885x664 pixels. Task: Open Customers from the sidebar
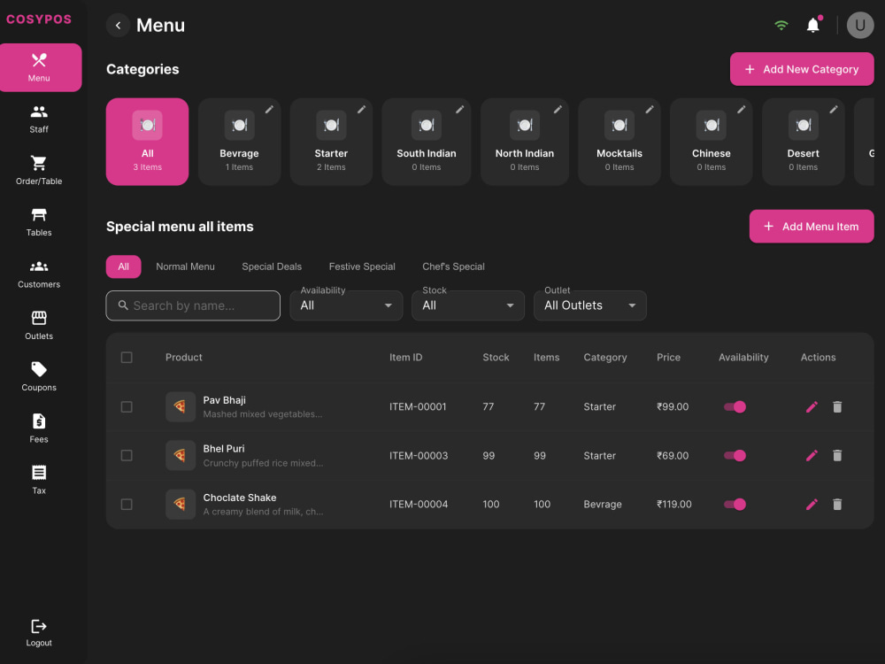(39, 274)
